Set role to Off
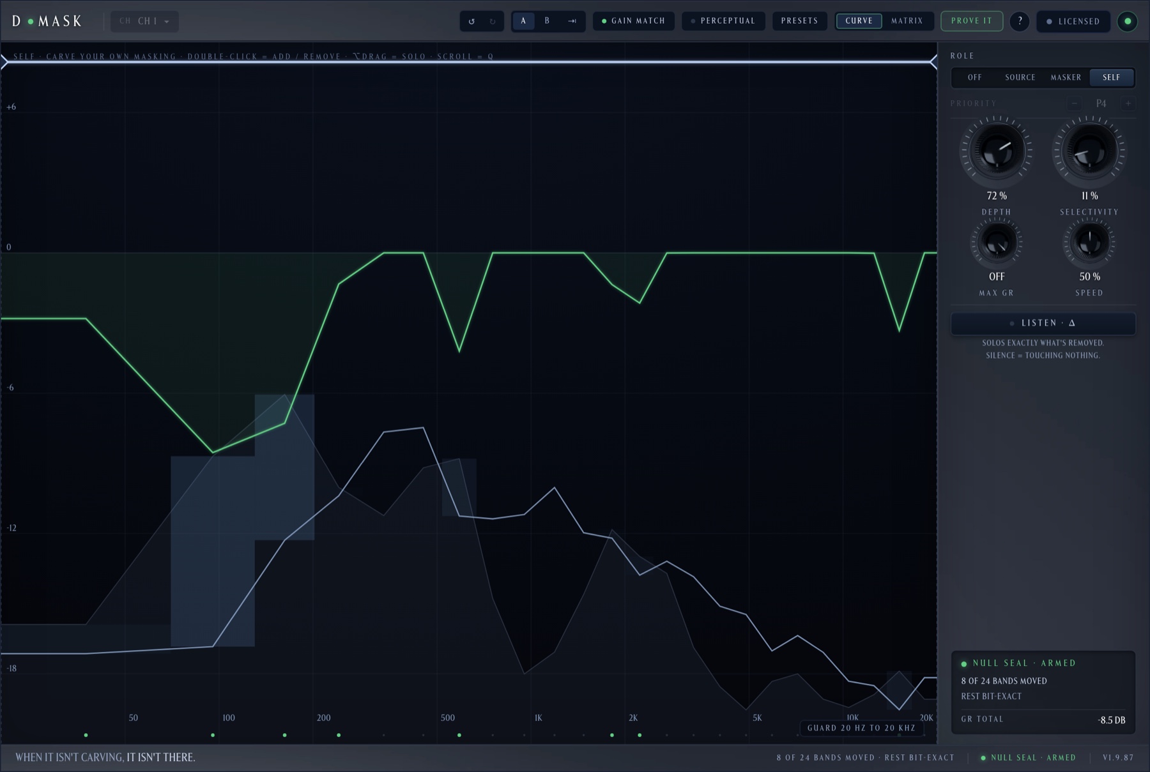 [975, 77]
